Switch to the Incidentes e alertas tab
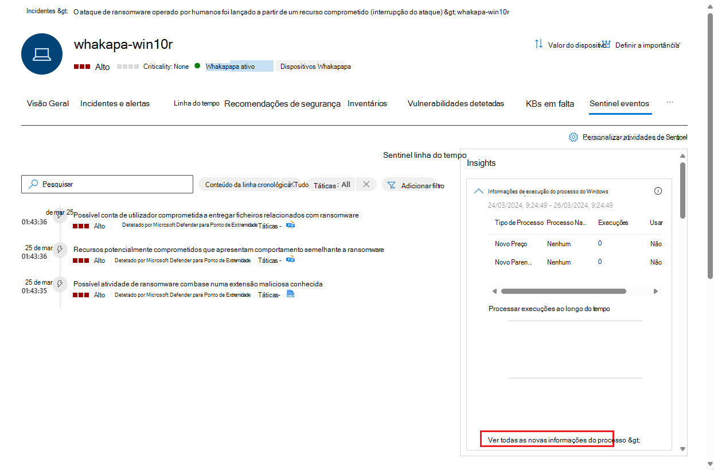 (x=115, y=104)
